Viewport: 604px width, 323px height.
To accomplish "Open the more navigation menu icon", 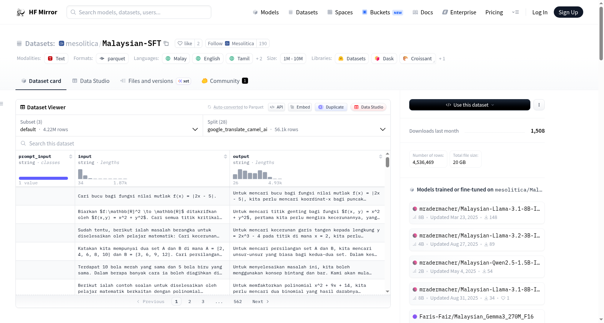I will (x=515, y=12).
